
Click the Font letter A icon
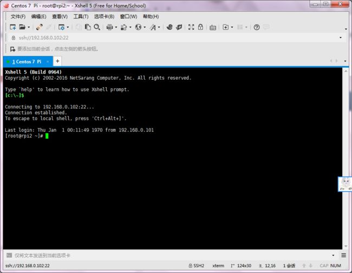pyautogui.click(x=153, y=27)
